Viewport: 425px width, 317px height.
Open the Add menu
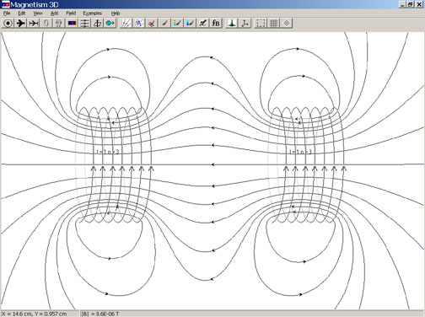pyautogui.click(x=54, y=13)
